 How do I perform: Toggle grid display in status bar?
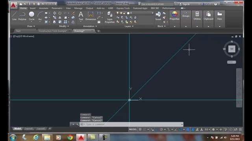point(140,130)
